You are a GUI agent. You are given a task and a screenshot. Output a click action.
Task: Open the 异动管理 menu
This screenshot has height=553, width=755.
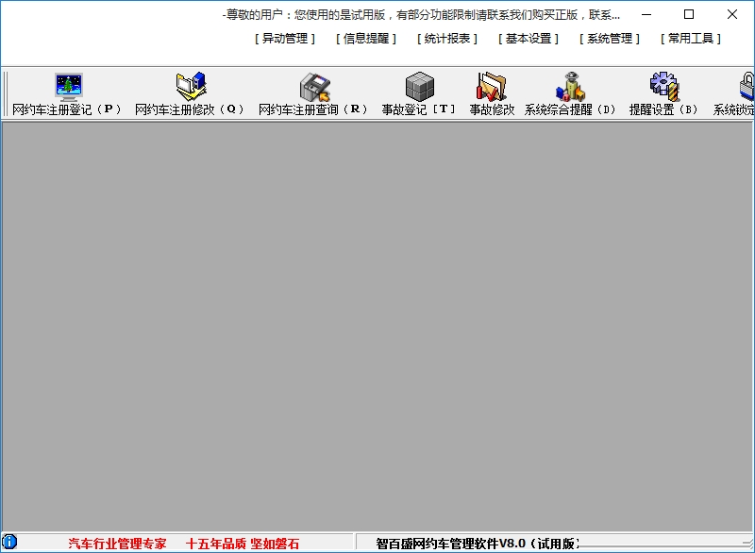pyautogui.click(x=285, y=39)
